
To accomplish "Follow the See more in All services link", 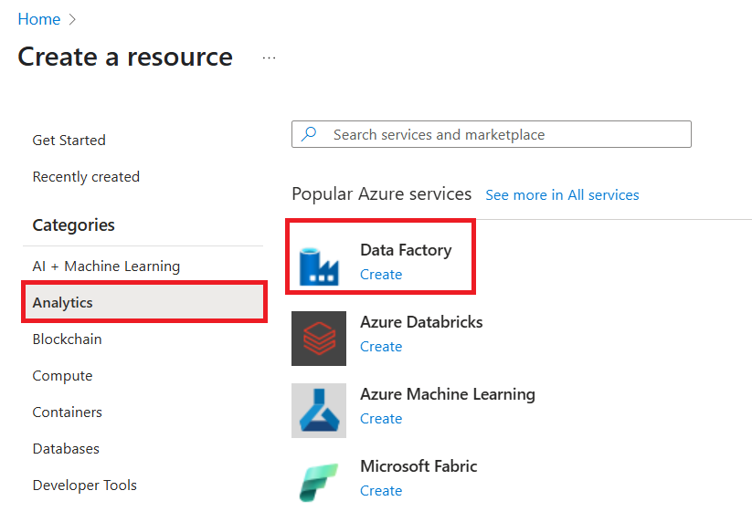I will click(x=562, y=194).
